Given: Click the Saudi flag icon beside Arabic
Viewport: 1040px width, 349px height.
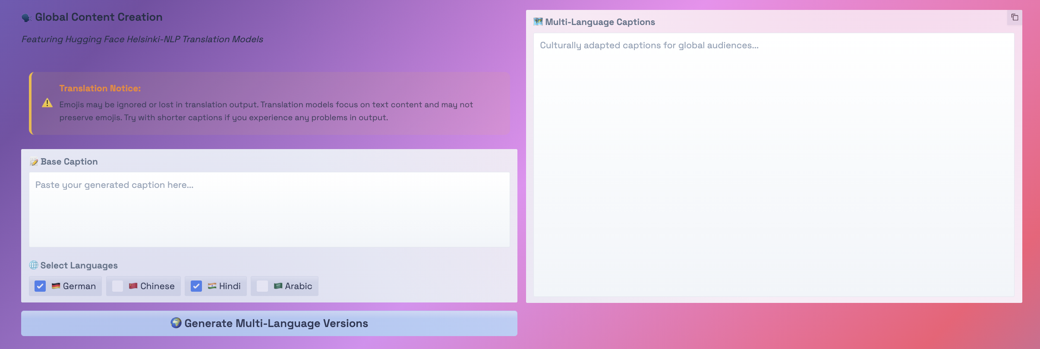Looking at the screenshot, I should click(x=278, y=286).
